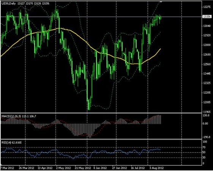Click the US30,Daily chart title
213x171 pixels.
[x=8, y=3]
